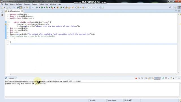Click the New Java Class icon
Screen dimensions: 181x102
[x=61, y=8]
